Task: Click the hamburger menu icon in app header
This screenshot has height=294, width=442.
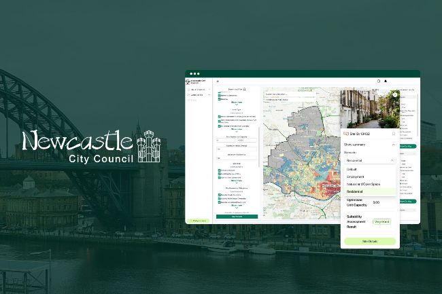Action: pos(218,81)
